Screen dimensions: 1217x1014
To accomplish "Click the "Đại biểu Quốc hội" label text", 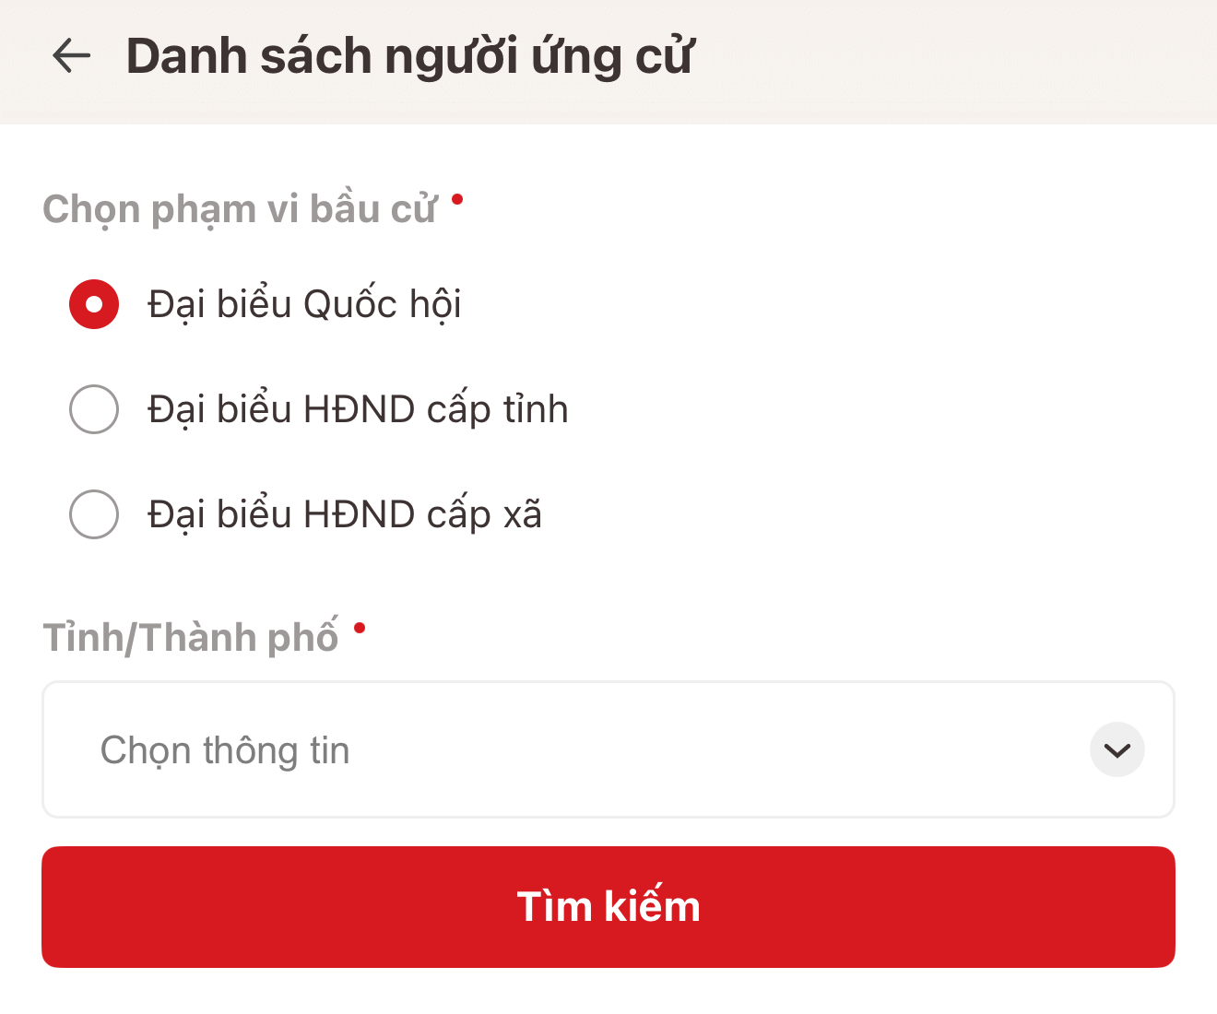I will click(304, 304).
